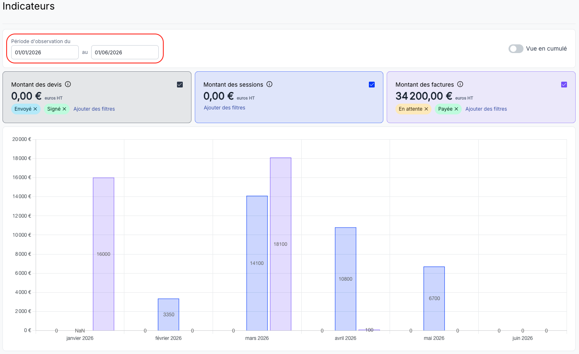
Task: Click the juin 2026 axis label
Action: (x=523, y=338)
